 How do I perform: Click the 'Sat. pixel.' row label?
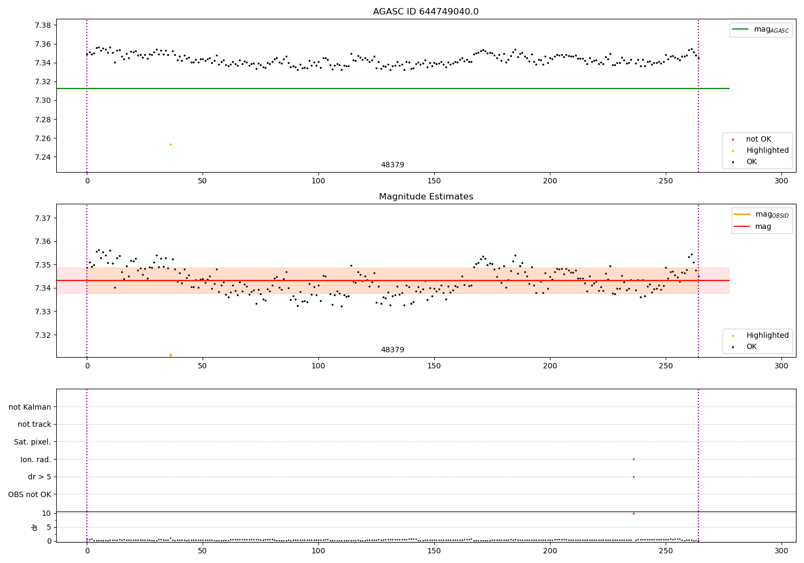(x=33, y=442)
